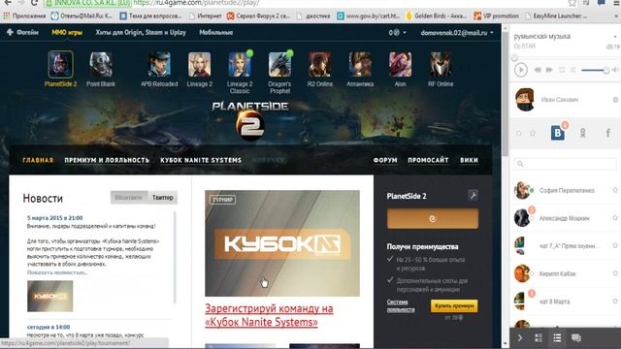Play the music track in sidebar player
Viewport: 621px width, 349px height.
521,70
